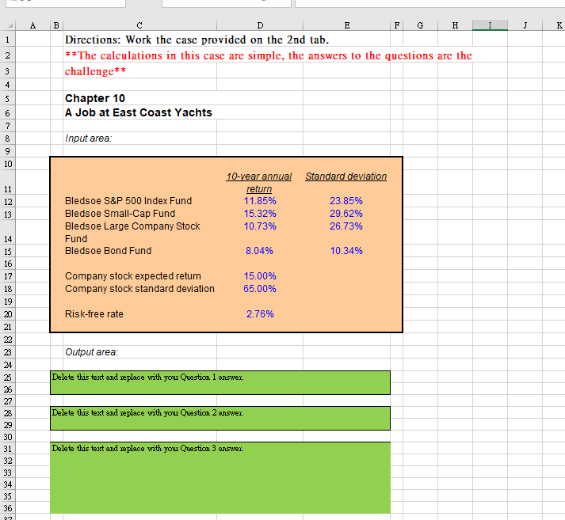The height and width of the screenshot is (520, 565).
Task: Select the Question 2 answer box
Action: pos(220,418)
